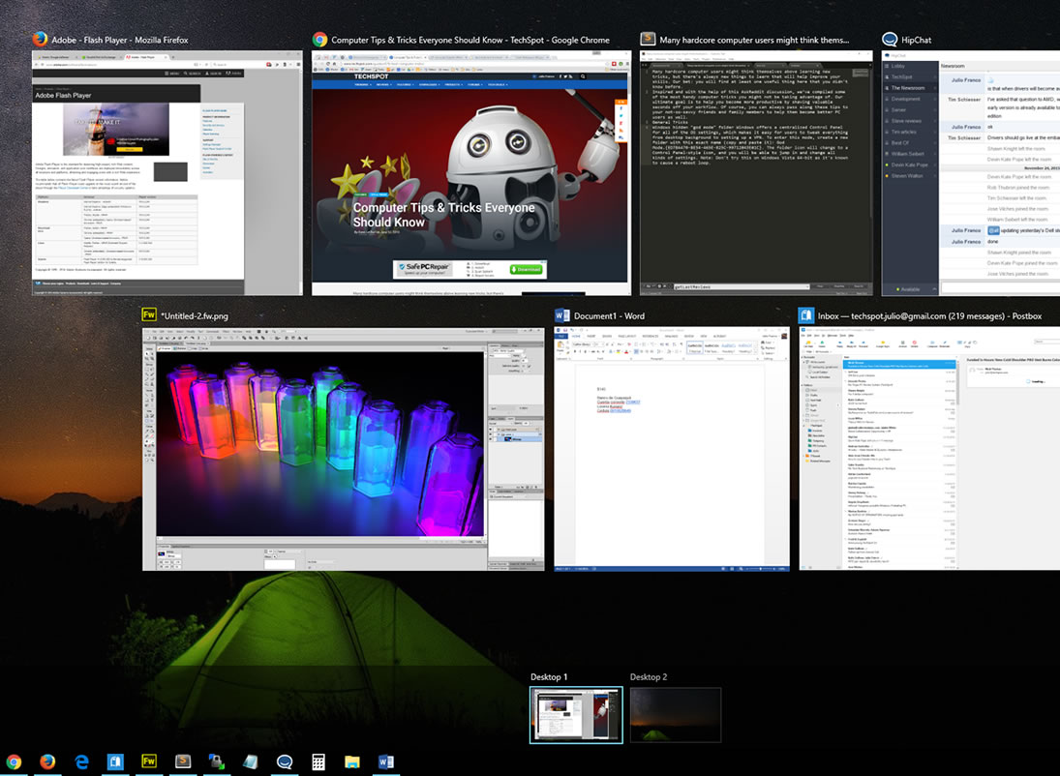Click the 'Many hardcore computer users' window title
1060x776 pixels.
754,40
